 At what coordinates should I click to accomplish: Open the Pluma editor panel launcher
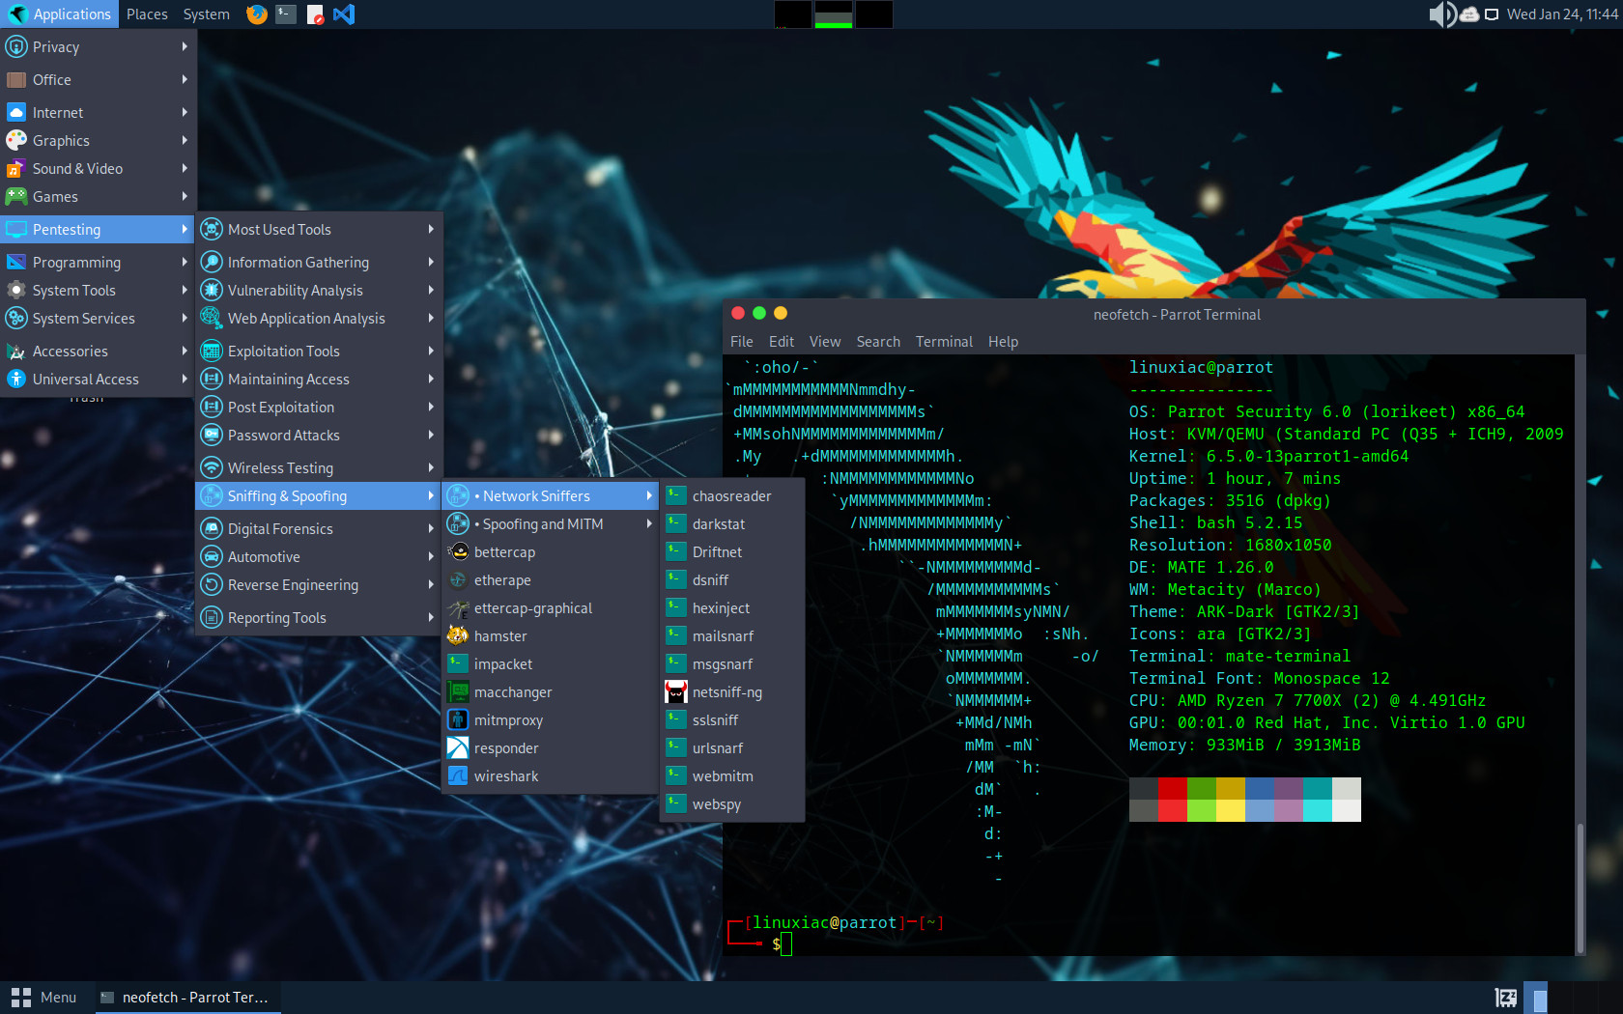point(315,14)
